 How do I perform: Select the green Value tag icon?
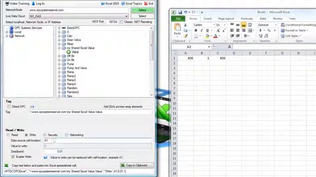point(69,52)
